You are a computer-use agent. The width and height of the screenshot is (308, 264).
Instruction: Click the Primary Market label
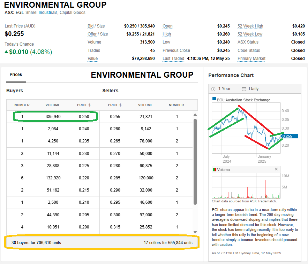click(x=251, y=59)
